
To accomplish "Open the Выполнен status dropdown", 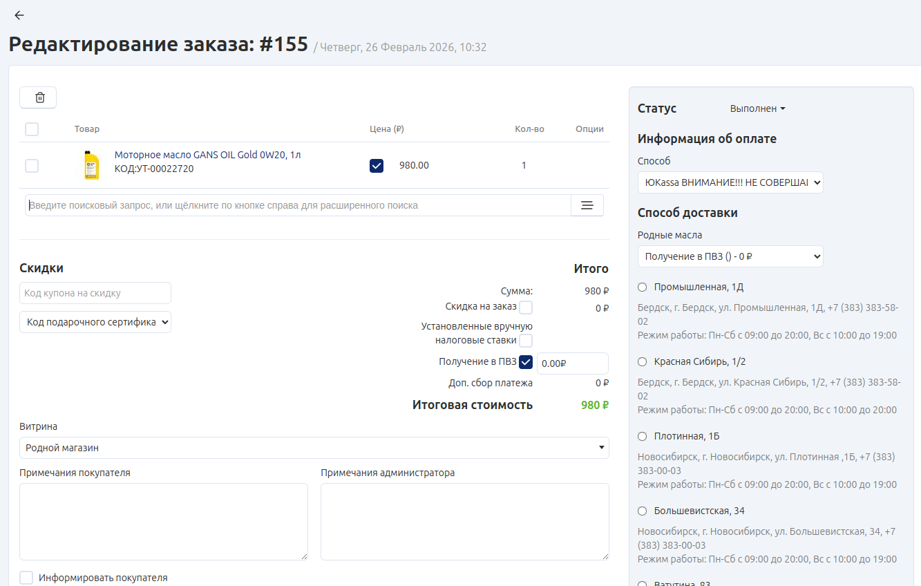I will click(x=757, y=108).
